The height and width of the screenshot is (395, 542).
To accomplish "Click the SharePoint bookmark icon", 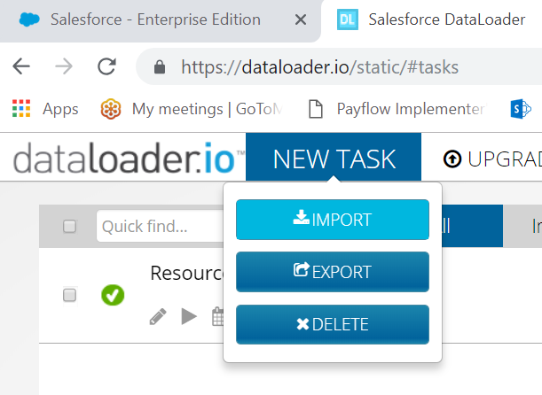I will 520,109.
